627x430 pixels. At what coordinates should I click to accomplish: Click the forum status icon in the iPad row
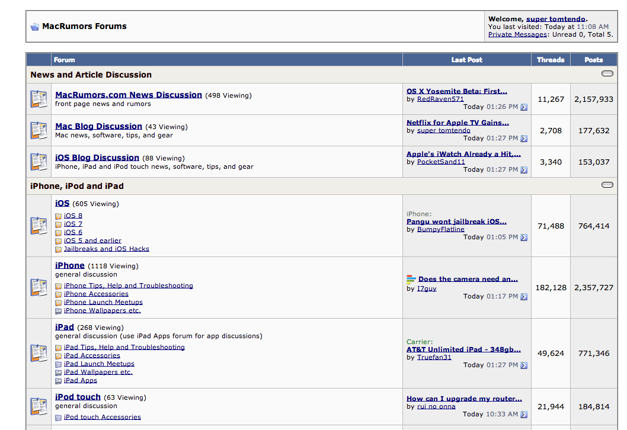[x=39, y=353]
